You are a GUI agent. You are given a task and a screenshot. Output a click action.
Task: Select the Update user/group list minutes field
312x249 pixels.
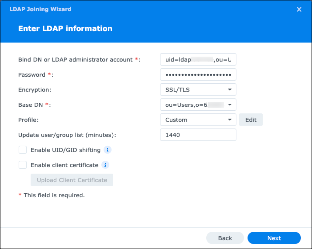(x=198, y=135)
